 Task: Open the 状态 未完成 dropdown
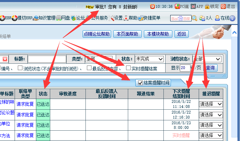pyautogui.click(x=149, y=59)
